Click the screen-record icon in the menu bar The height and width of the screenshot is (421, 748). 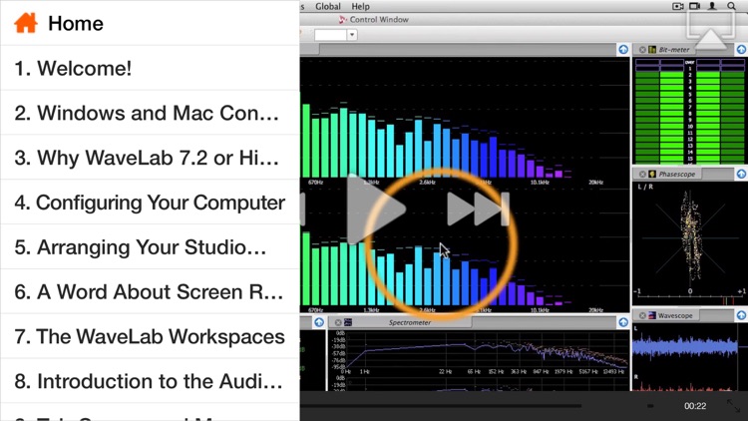point(678,6)
